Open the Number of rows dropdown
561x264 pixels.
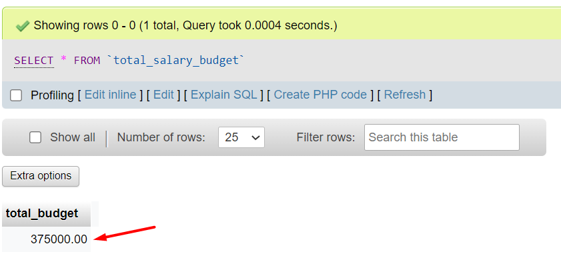(x=241, y=137)
